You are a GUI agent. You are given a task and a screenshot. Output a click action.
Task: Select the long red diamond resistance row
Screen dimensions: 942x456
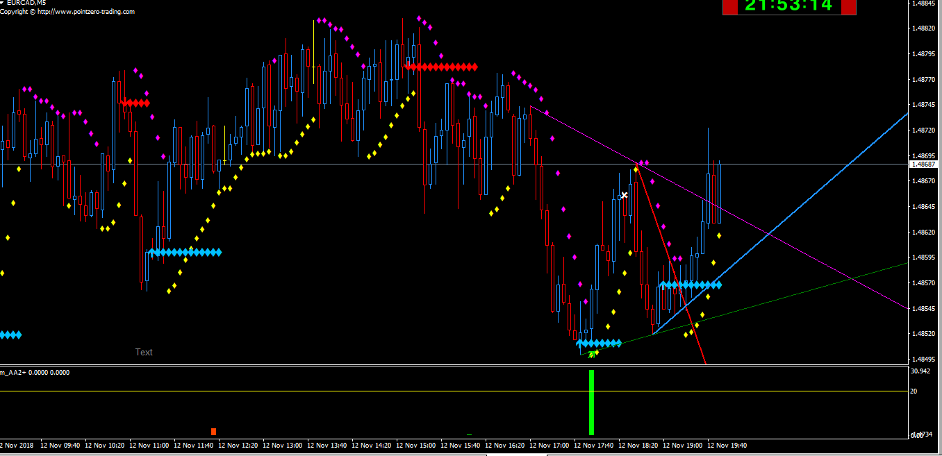(x=440, y=67)
